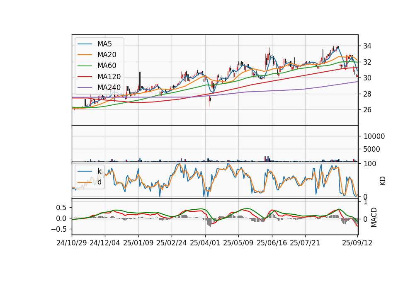Click the blue MA5 legend line
398x286 pixels.
coord(85,44)
